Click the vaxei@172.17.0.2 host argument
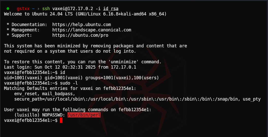This screenshot has height=137, width=268. 73,9
